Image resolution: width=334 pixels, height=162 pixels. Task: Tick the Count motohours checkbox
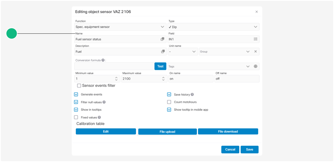point(169,102)
